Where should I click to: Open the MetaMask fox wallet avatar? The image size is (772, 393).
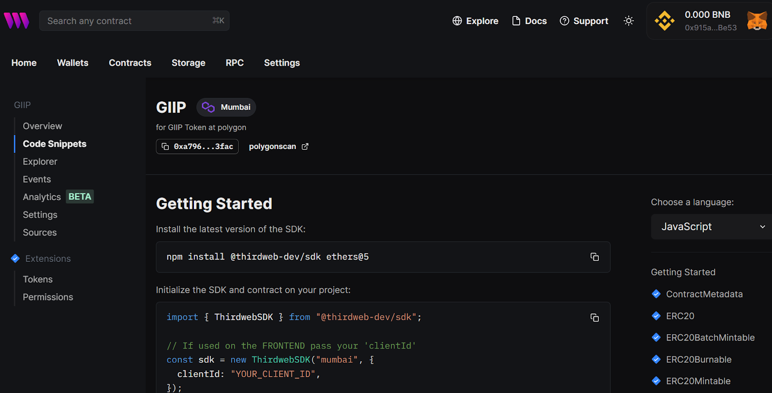point(757,21)
